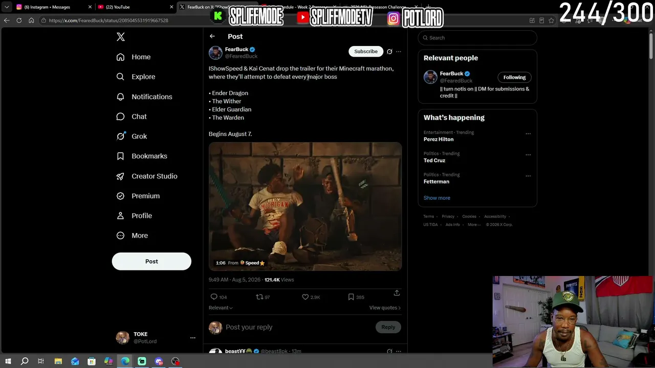Reload the page with the browser refresh icon
The width and height of the screenshot is (655, 368).
coord(19,20)
